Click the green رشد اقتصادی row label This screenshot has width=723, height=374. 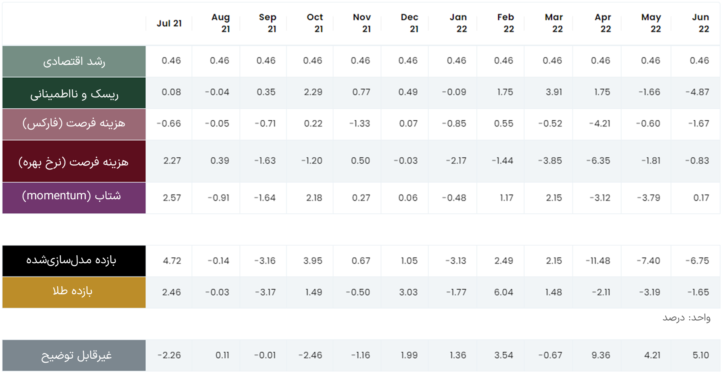74,61
